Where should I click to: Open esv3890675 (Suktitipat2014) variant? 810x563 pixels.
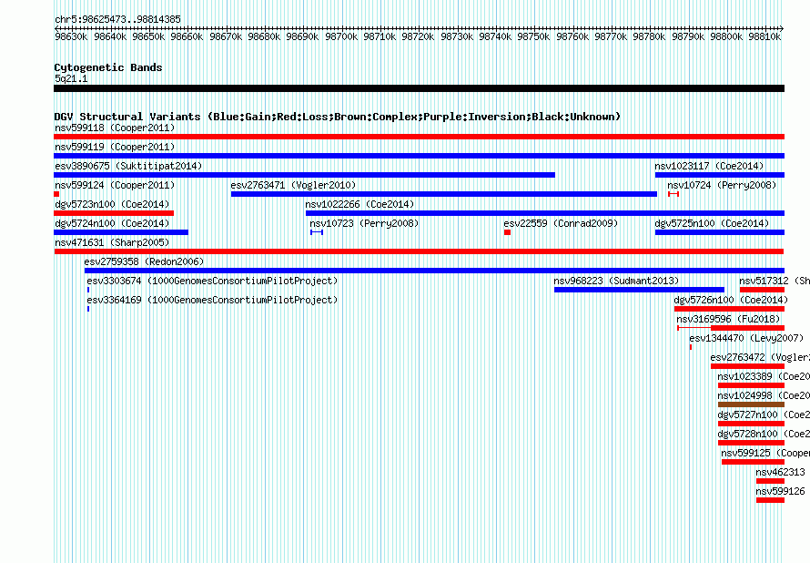(128, 166)
